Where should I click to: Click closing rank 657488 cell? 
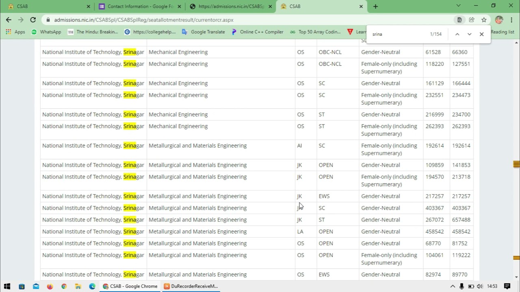[x=461, y=220]
